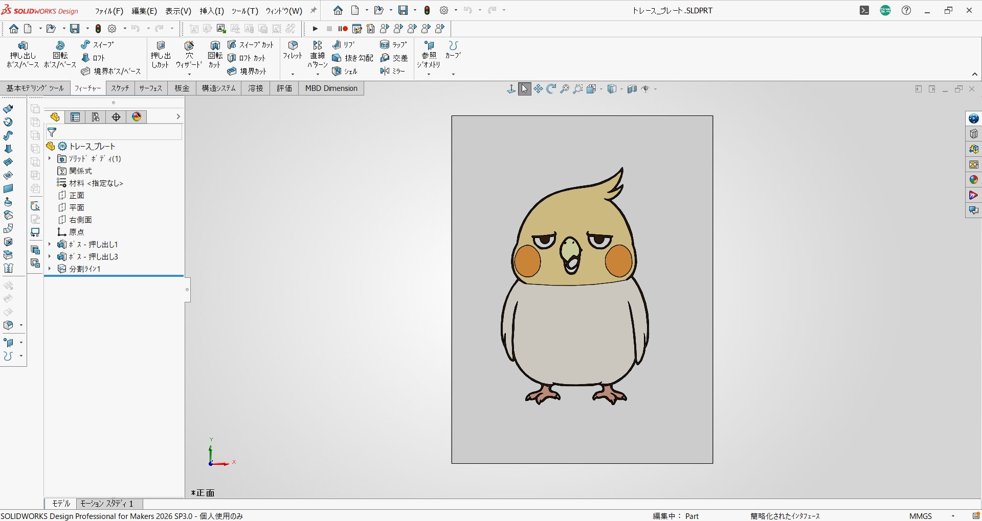Choose the ロフト loft boss tool
982x521 pixels.
[93, 58]
